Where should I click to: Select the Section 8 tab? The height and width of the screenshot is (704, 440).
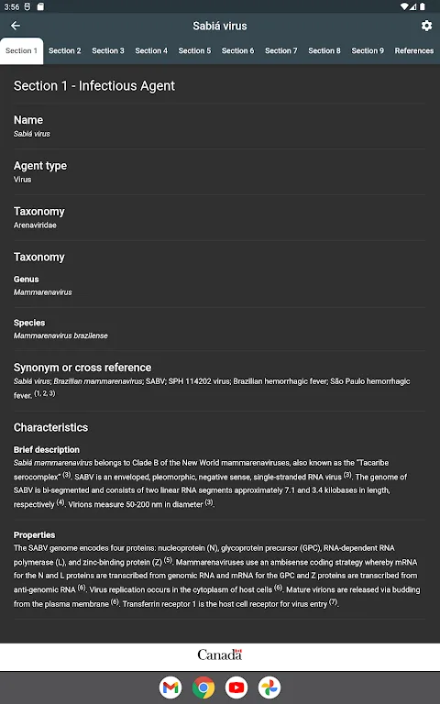pyautogui.click(x=324, y=50)
